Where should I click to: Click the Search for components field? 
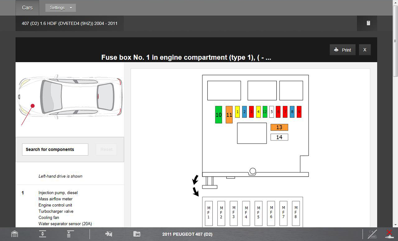[55, 150]
